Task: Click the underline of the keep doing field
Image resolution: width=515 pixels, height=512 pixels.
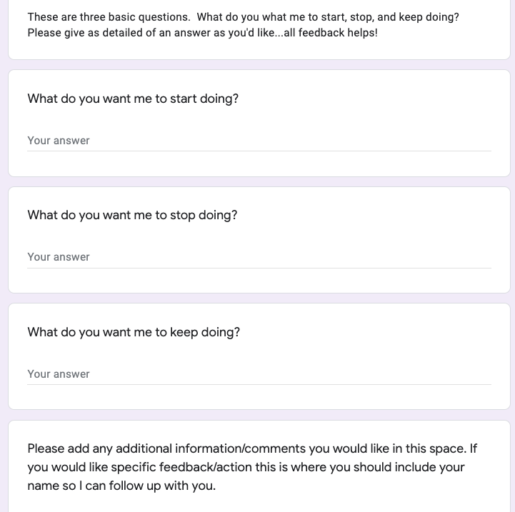Action: [259, 384]
